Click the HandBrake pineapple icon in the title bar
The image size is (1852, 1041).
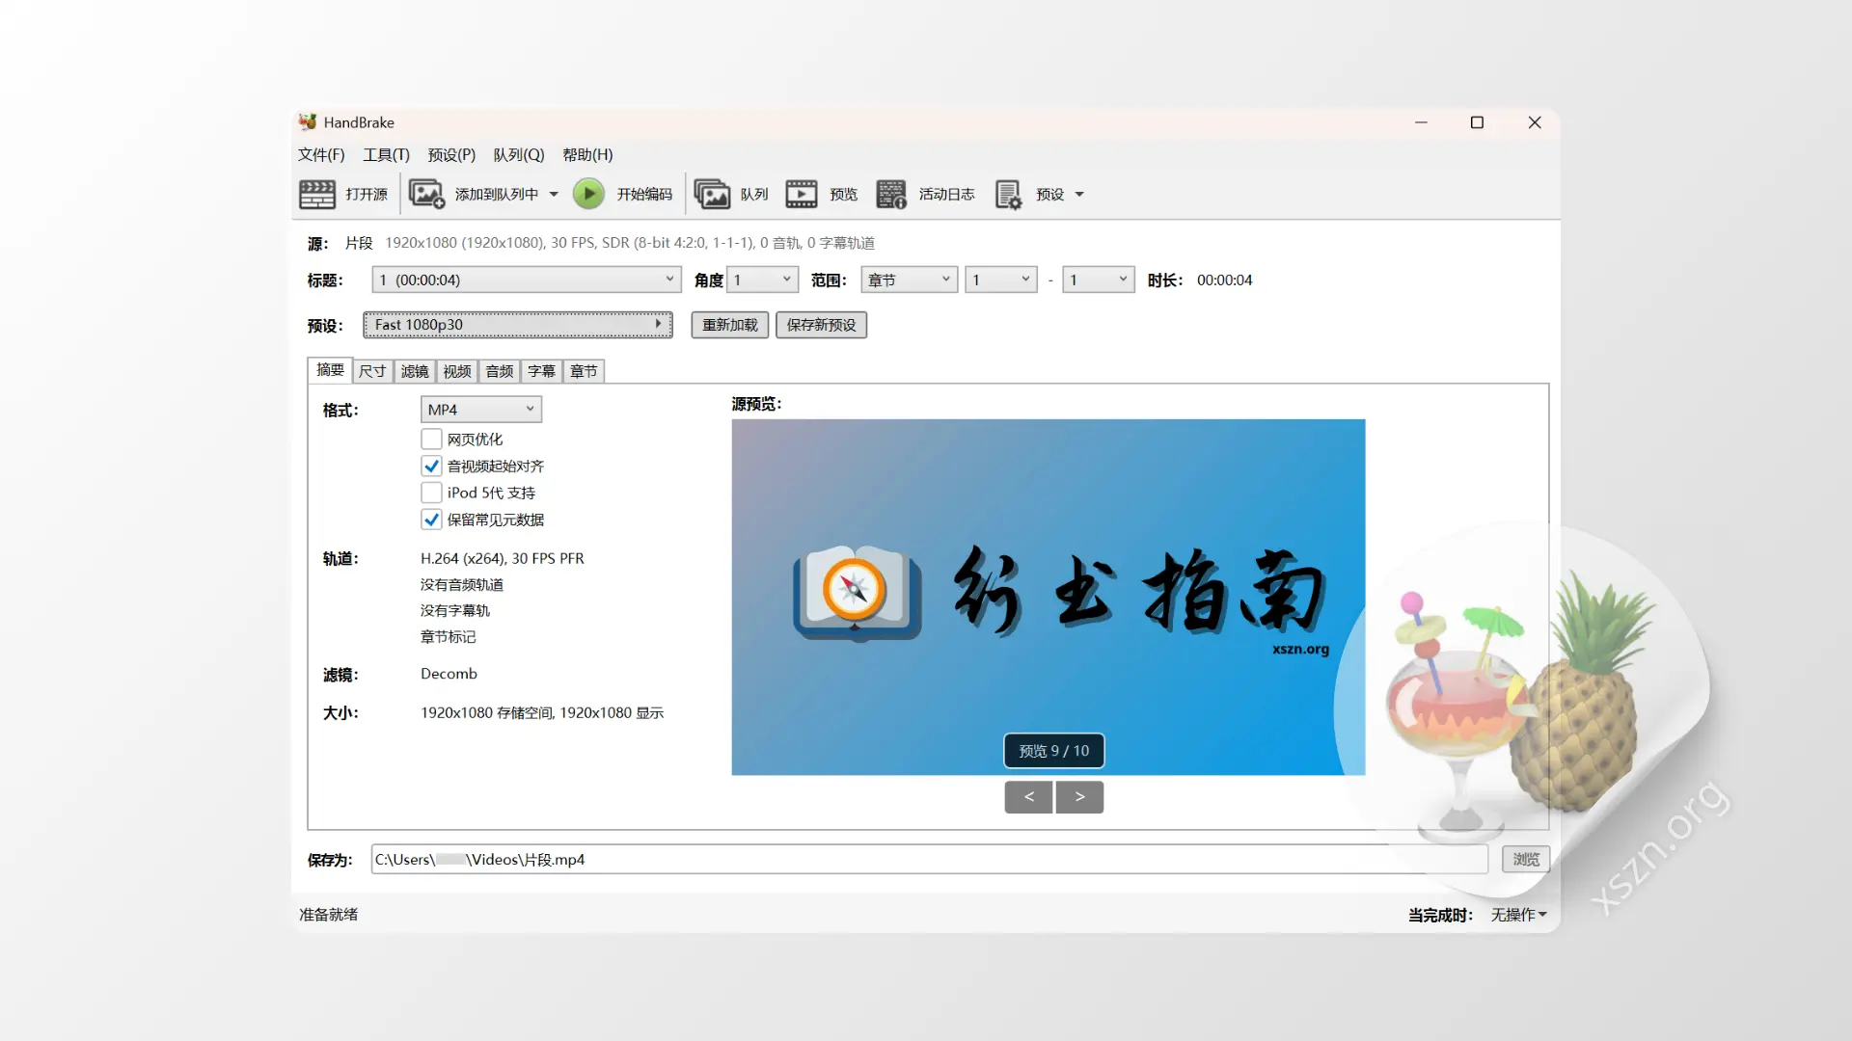coord(308,121)
